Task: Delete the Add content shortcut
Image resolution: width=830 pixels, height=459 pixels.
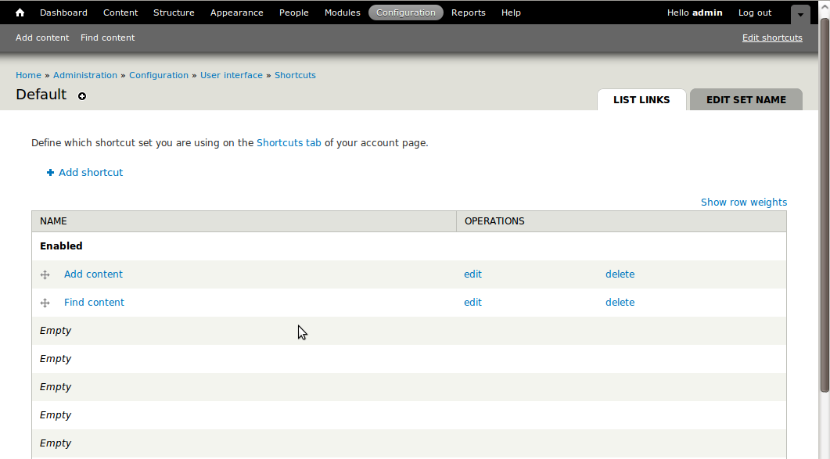Action: [620, 274]
